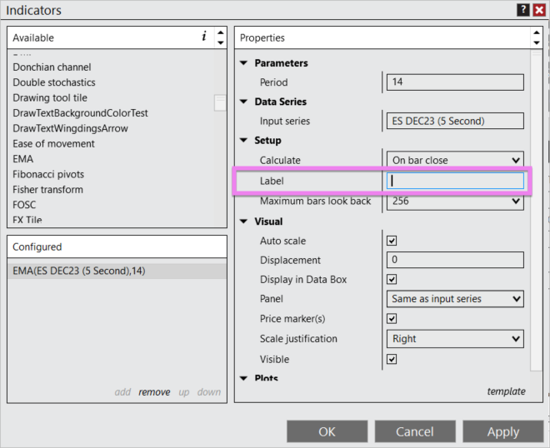The width and height of the screenshot is (550, 448).
Task: Select Fisher transform indicator
Action: [48, 190]
